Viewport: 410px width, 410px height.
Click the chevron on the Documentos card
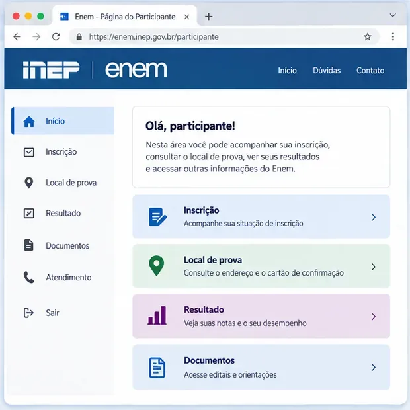click(374, 368)
